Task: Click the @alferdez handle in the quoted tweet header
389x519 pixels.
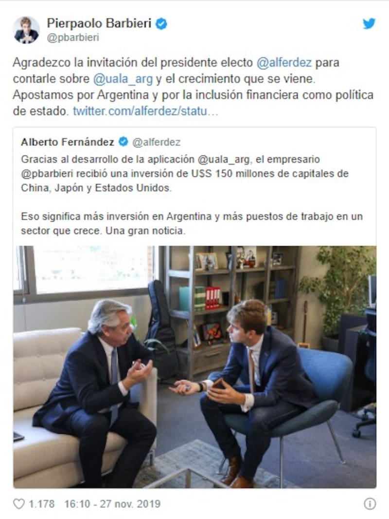Action: point(156,142)
